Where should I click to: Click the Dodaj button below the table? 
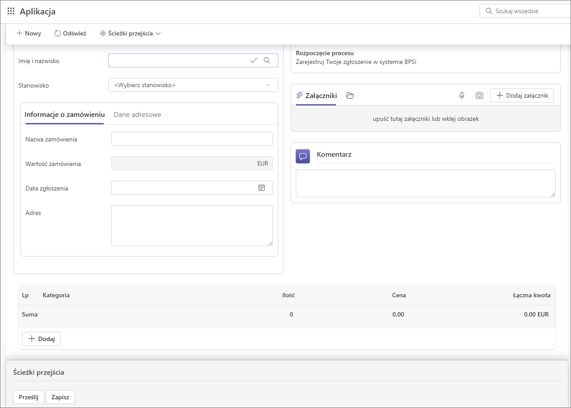(41, 339)
